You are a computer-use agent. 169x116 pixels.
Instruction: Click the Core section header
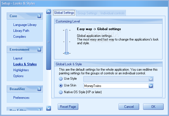(x=25, y=16)
